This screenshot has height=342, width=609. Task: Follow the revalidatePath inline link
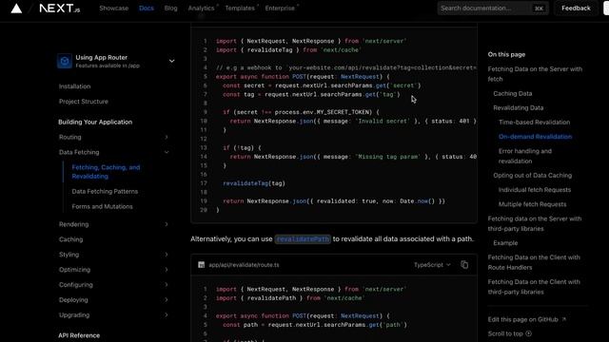tap(303, 238)
